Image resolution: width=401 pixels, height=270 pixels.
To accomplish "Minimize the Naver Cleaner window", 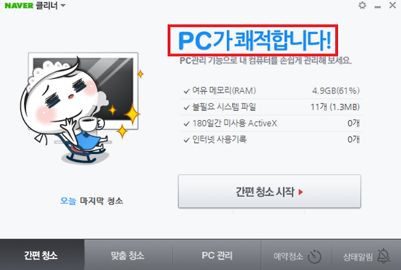I will point(378,7).
